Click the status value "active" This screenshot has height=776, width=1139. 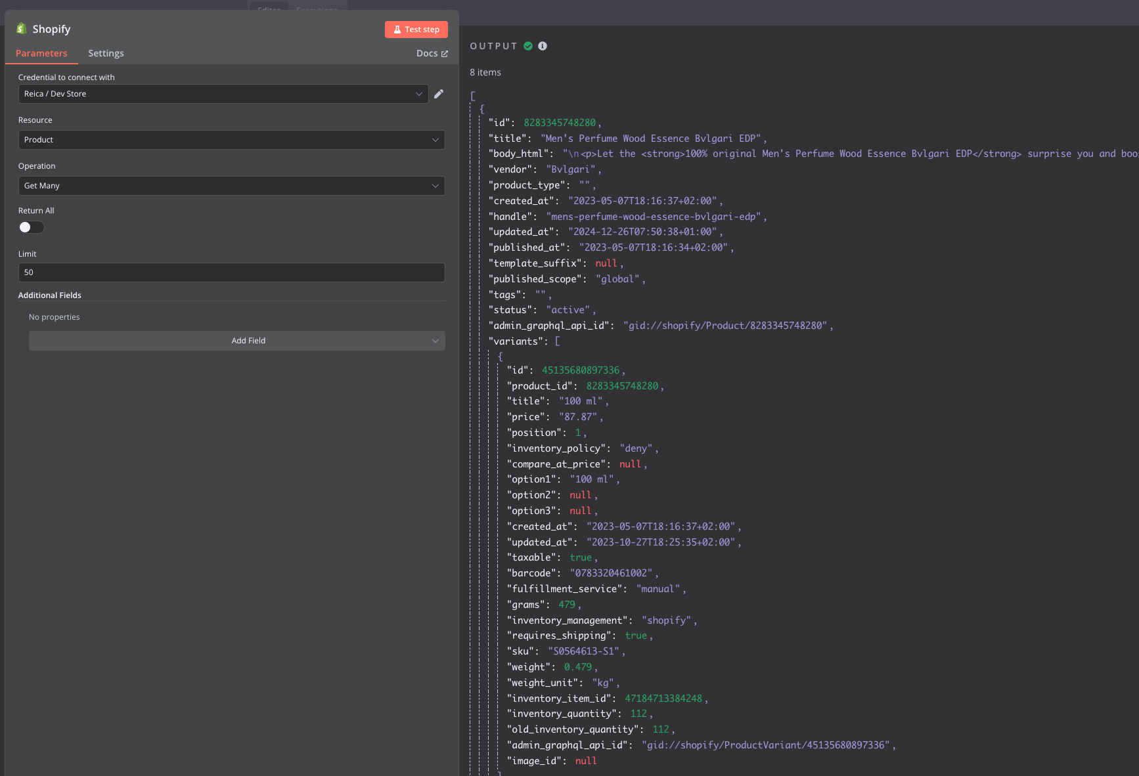[x=568, y=310]
